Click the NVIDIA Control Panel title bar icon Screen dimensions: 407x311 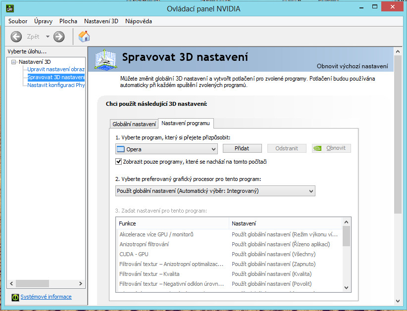[10, 8]
